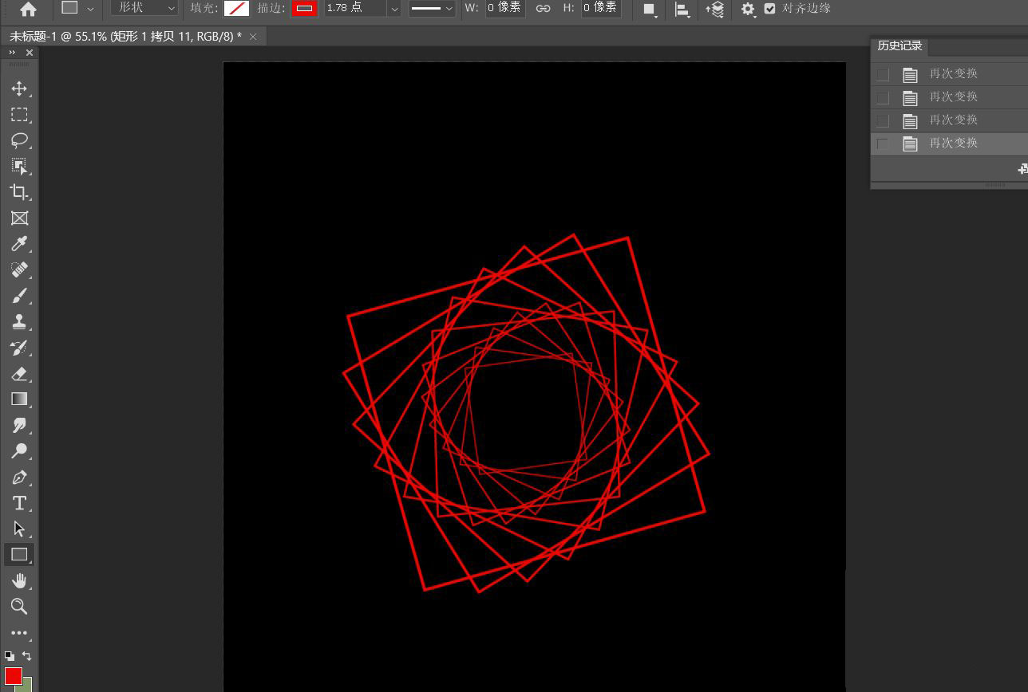Open the stroke width dropdown arrow
Viewport: 1028px width, 692px height.
tap(394, 9)
